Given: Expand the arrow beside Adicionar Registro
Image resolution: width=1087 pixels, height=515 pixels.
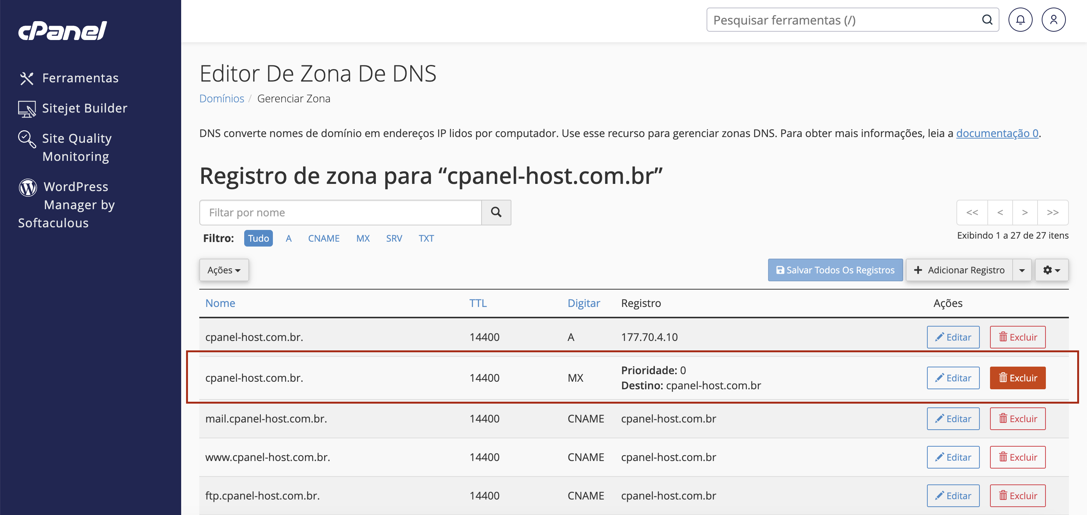Looking at the screenshot, I should click(1022, 270).
